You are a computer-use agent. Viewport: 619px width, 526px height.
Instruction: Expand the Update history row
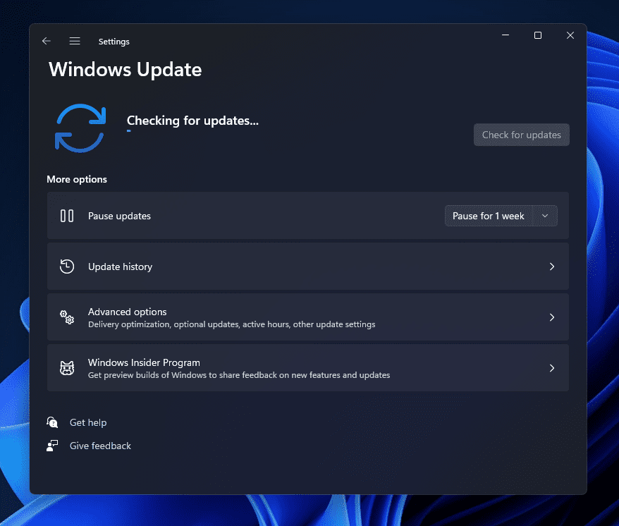pos(552,267)
